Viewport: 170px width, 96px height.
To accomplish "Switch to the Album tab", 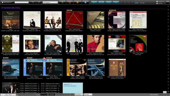I will pos(94,2).
